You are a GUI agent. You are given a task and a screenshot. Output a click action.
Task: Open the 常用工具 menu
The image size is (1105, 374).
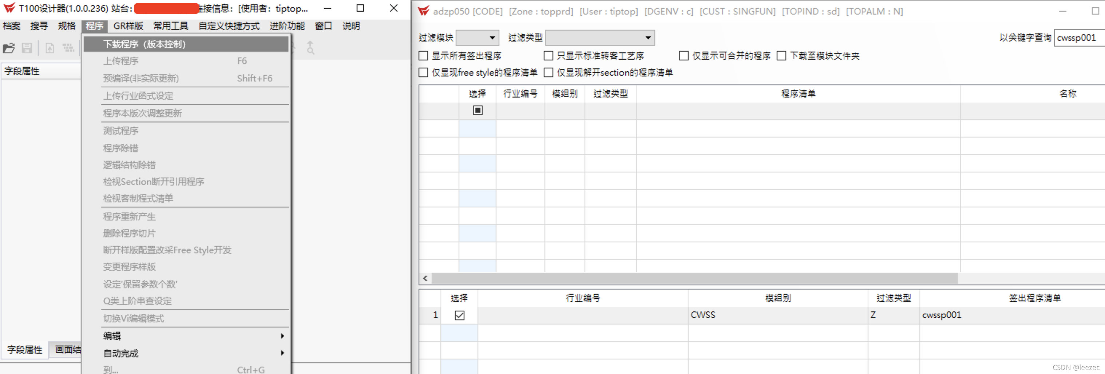pyautogui.click(x=171, y=26)
